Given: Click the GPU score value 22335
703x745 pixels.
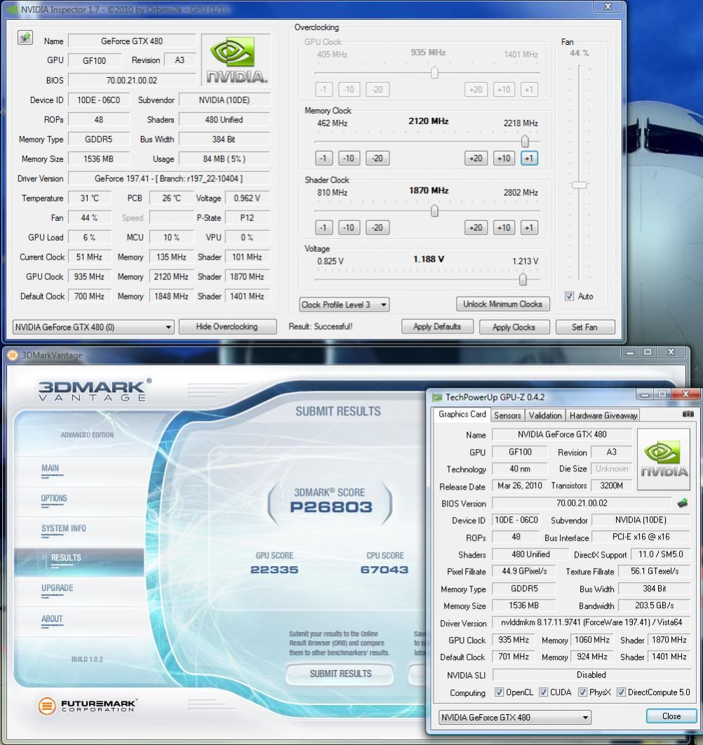Looking at the screenshot, I should [x=274, y=570].
